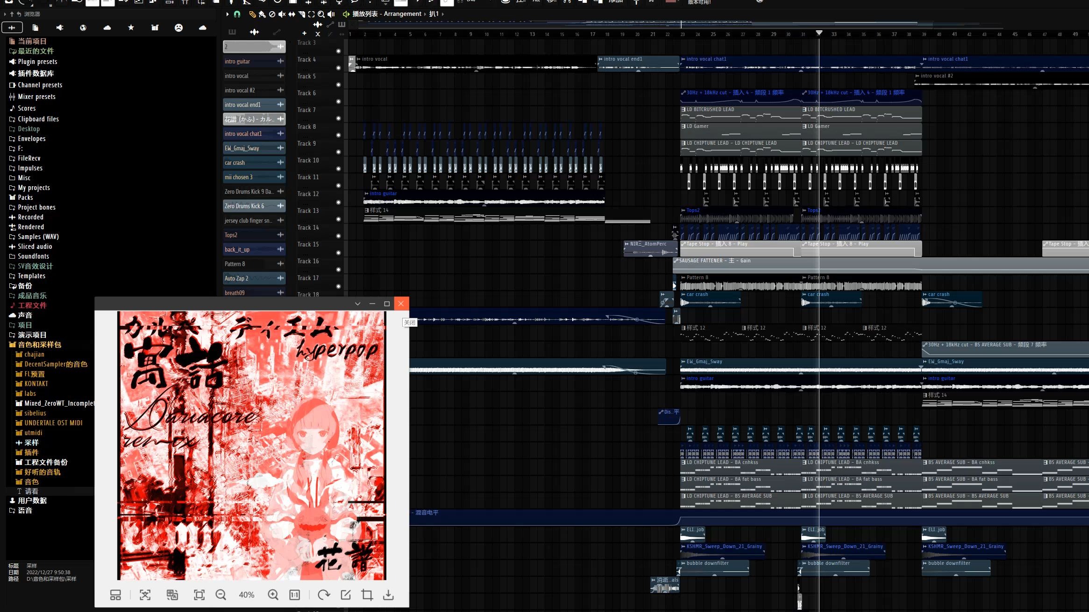Select the slice tool in playlist toolbar
Viewport: 1089px width, 612px height.
[x=301, y=14]
